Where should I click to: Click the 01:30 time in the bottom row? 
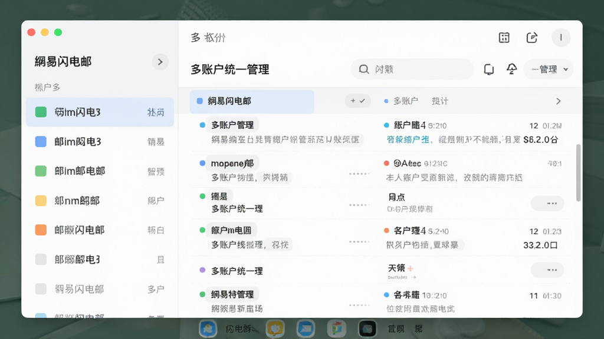point(552,295)
